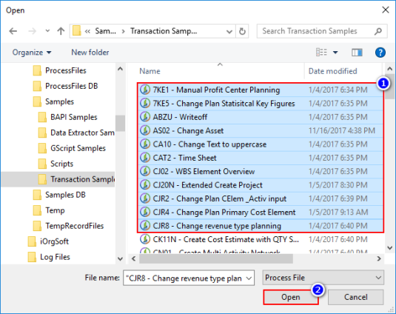Click the Back navigation arrow
Viewport: 396px width, 314px height.
point(13,31)
